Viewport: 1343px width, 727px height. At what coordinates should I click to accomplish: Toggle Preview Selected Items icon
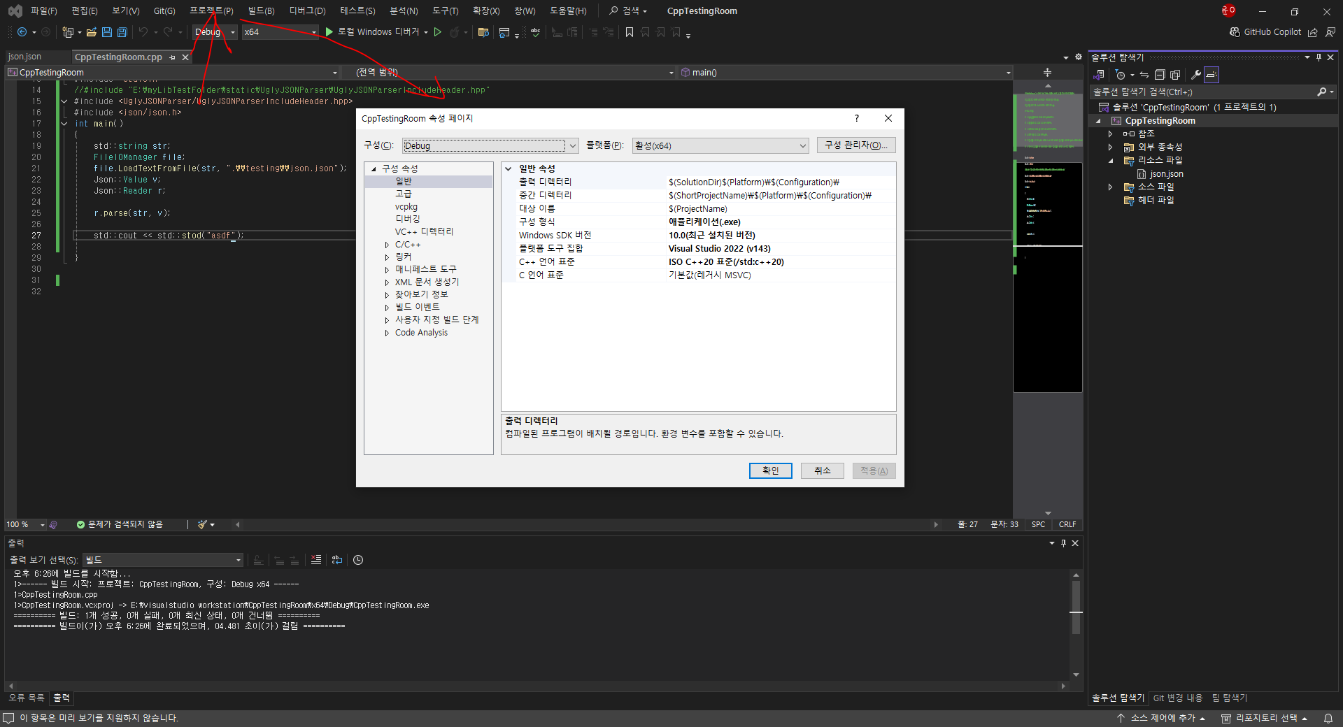tap(1211, 75)
